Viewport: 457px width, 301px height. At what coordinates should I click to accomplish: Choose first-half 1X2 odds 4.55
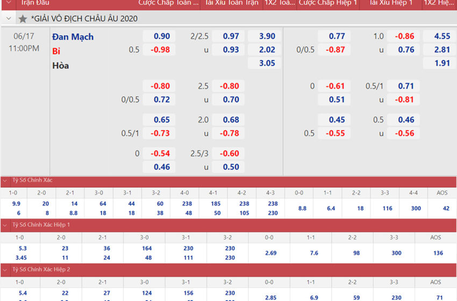click(441, 37)
